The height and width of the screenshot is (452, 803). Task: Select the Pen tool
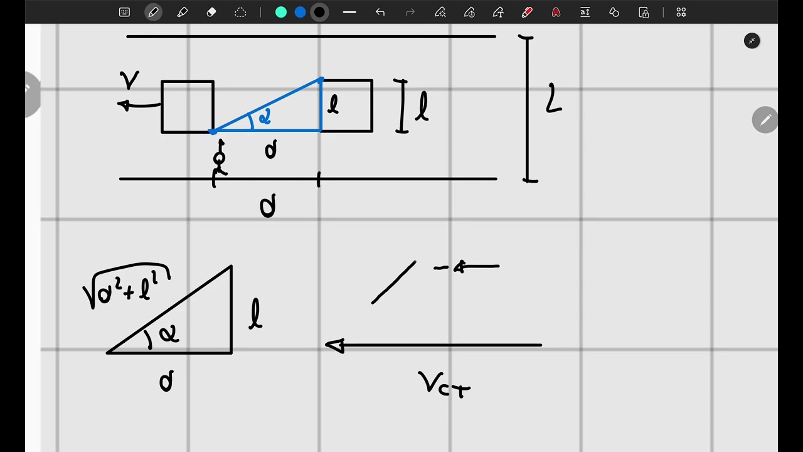[x=153, y=12]
